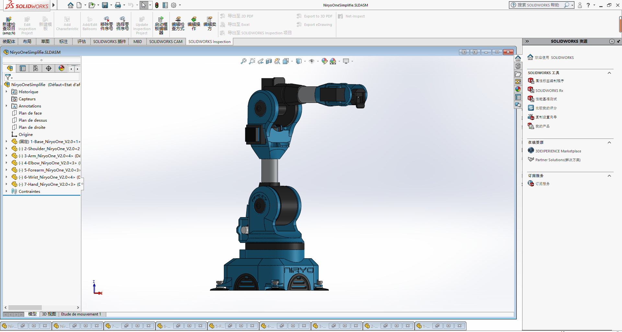Open the MBD ribbon tab
622x332 pixels.
[x=137, y=41]
